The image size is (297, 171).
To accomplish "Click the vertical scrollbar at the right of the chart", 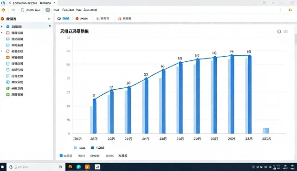I will point(296,39).
